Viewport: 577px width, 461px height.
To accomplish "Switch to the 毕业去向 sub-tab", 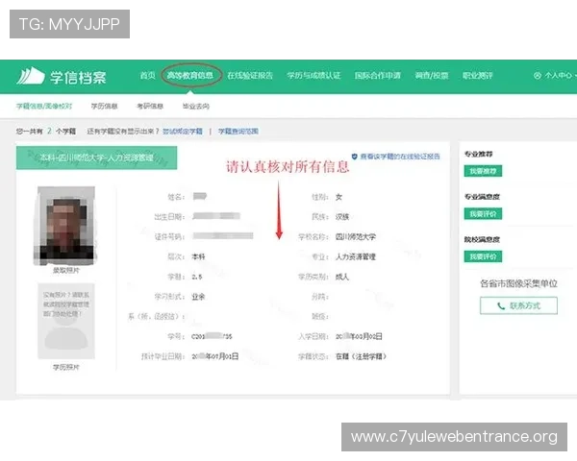I will 196,107.
